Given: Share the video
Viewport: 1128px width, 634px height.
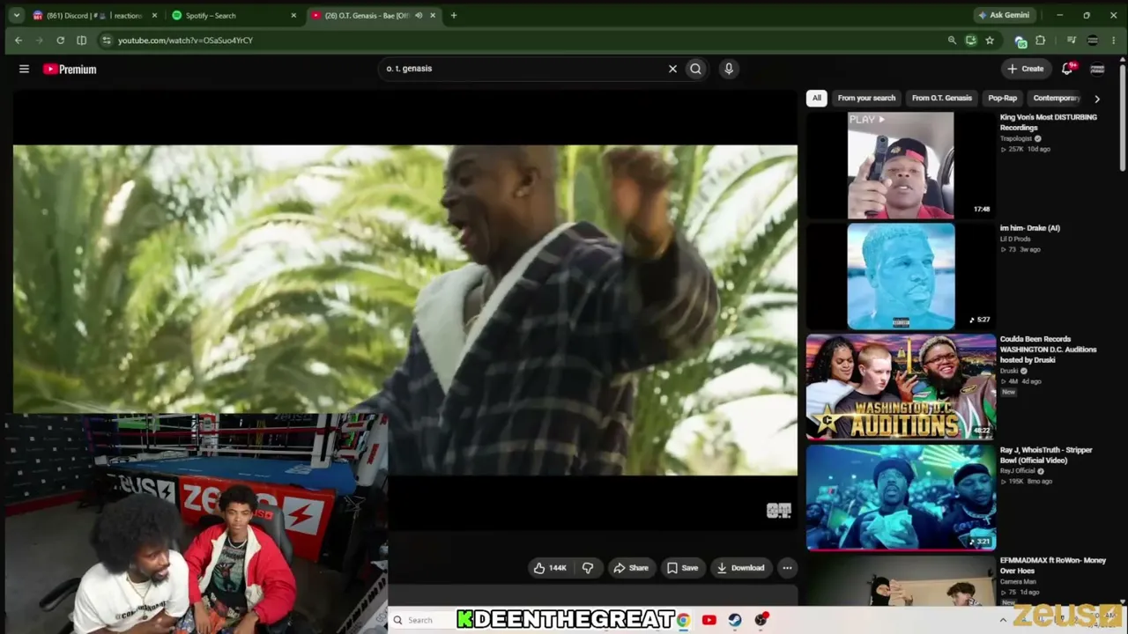Looking at the screenshot, I should tap(631, 568).
